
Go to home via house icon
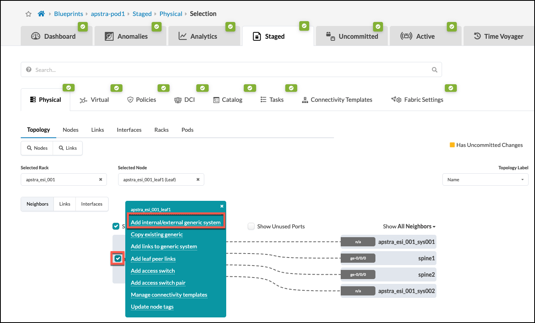(x=41, y=14)
